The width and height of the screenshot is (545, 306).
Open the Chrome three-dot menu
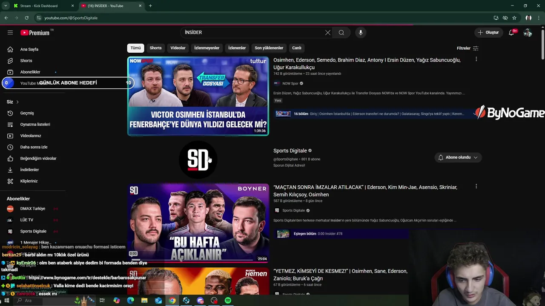pyautogui.click(x=539, y=18)
